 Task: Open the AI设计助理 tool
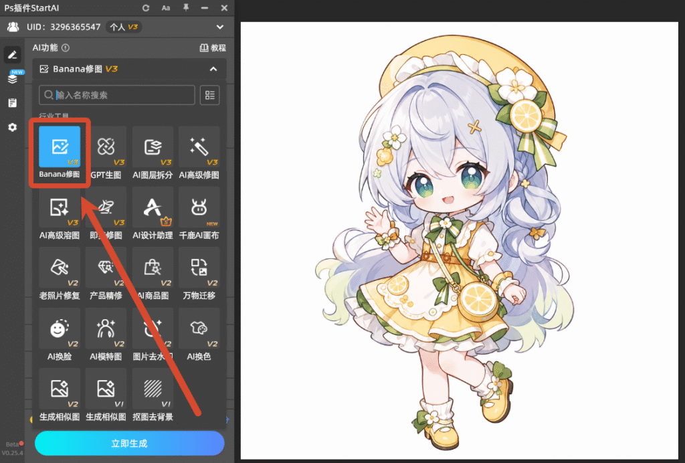[x=153, y=207]
